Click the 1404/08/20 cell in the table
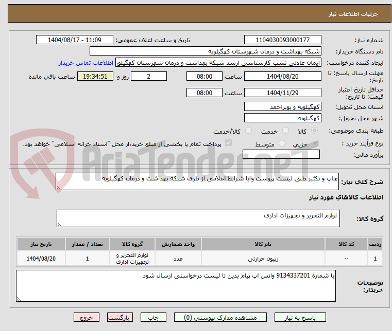Image resolution: width=392 pixels, height=331 pixels. tap(41, 259)
